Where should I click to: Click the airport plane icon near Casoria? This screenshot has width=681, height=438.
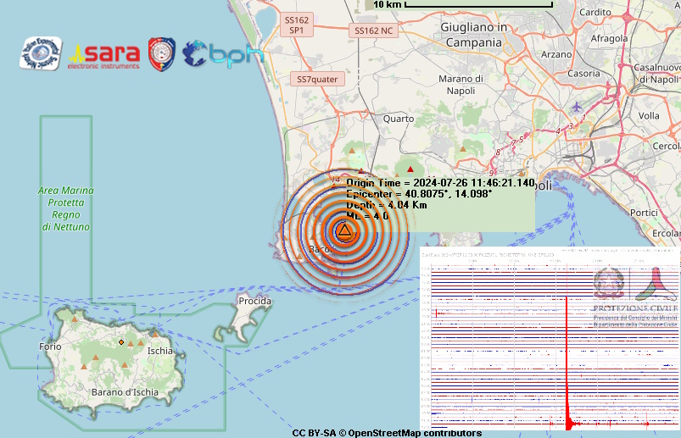(x=578, y=107)
